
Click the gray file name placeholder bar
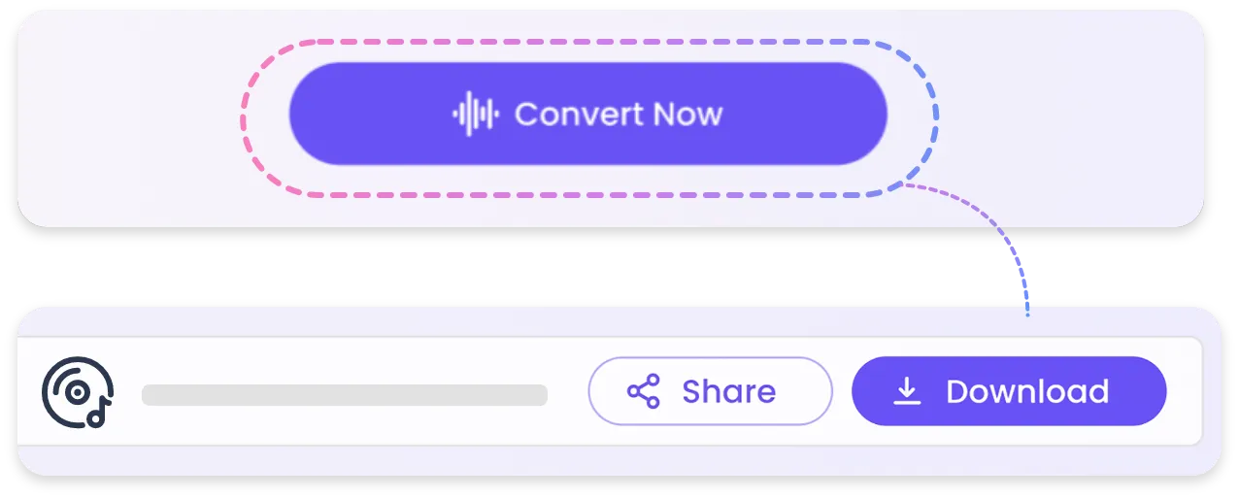[x=345, y=395]
